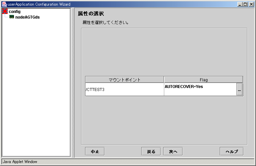The image size is (256, 166).
Task: Click the 属性の選択 heading text
Action: tap(91, 14)
